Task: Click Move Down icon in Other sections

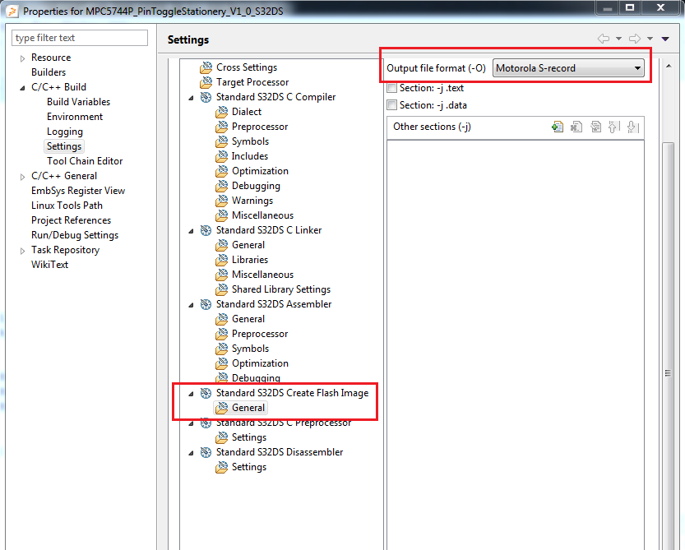Action: coord(632,127)
